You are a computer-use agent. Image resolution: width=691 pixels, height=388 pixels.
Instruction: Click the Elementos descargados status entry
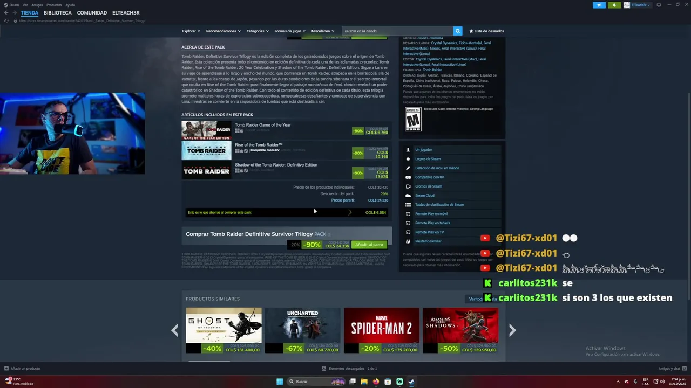tap(349, 369)
